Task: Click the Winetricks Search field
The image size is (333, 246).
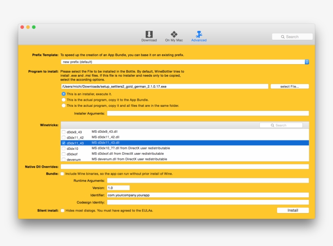Action: pos(281,125)
